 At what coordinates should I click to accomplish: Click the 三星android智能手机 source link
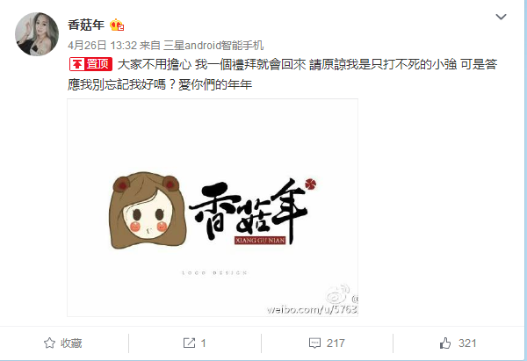[x=213, y=46]
